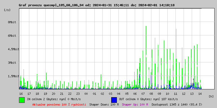Screen dimensions: 217x108
Task: Click the 'Dostupnost 1345 z 1440' text
Action: (x=177, y=104)
